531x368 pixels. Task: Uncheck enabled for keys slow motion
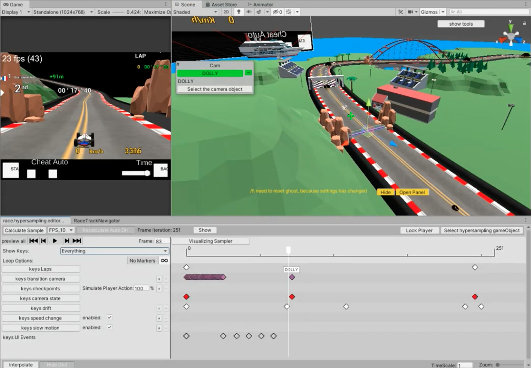click(109, 327)
